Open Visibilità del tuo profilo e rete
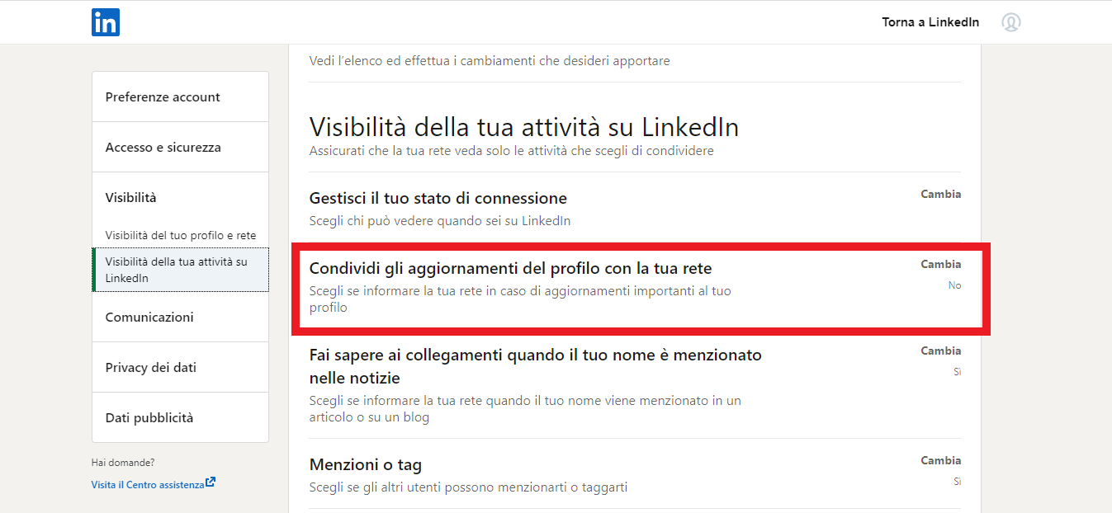 point(179,234)
